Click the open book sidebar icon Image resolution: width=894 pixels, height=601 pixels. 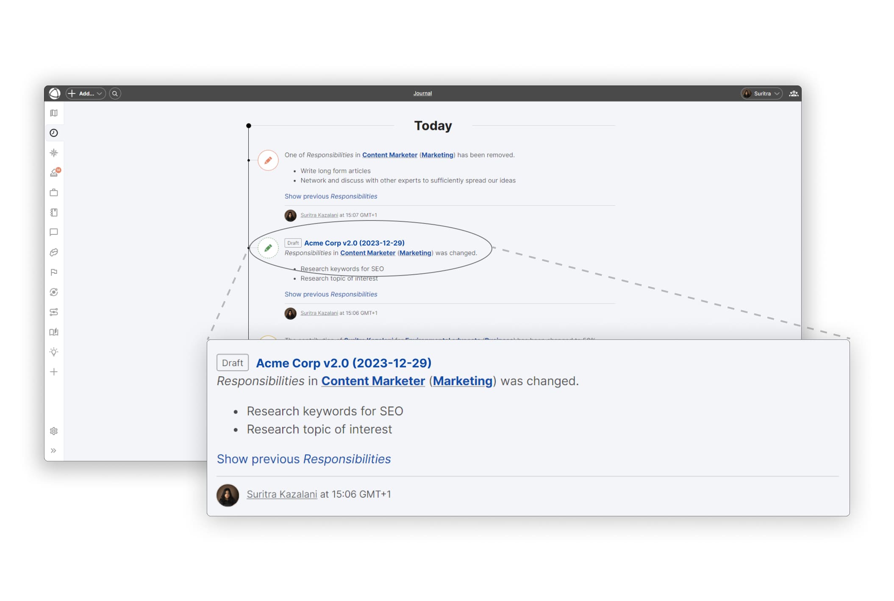pyautogui.click(x=54, y=332)
